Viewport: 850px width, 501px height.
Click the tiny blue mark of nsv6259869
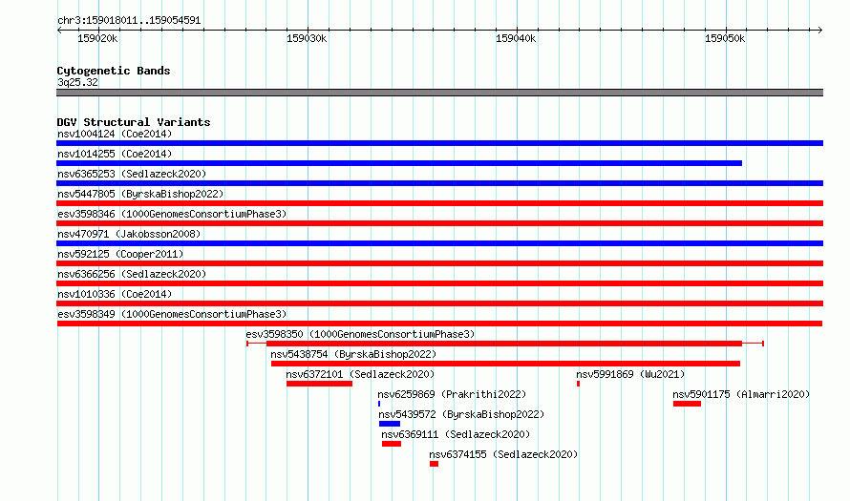(x=379, y=404)
